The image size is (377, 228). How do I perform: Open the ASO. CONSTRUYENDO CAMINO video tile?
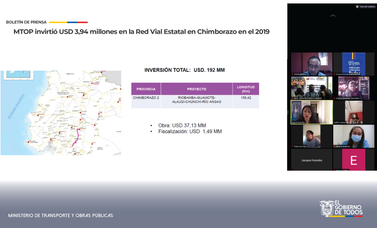(311, 88)
